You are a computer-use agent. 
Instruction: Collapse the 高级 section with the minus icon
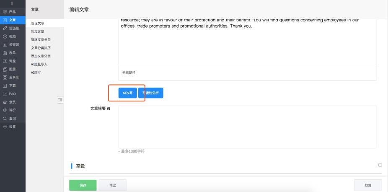click(x=380, y=165)
